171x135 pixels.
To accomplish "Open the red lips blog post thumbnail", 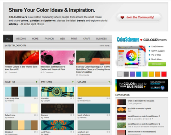I will 22,57.
